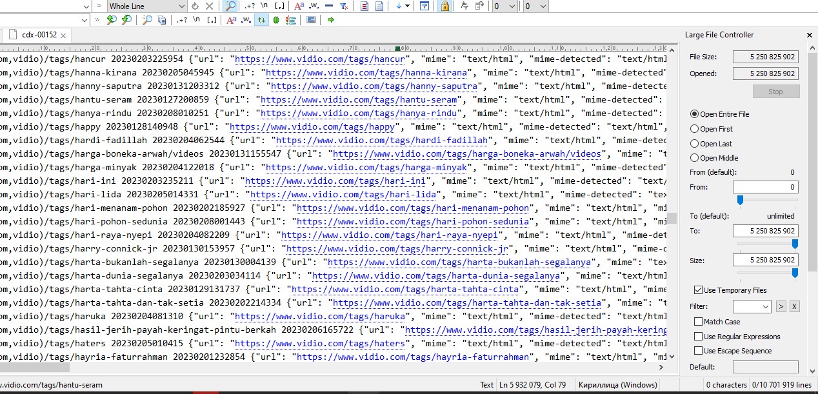Click the 0 characters status entry

coord(726,385)
